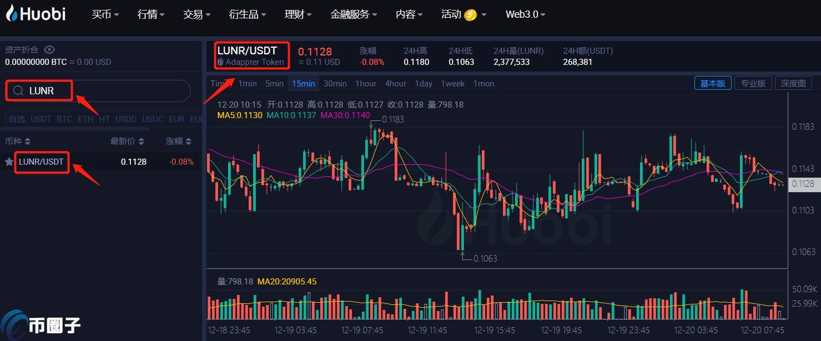The image size is (821, 341).
Task: Open the 交易 dropdown menu
Action: point(197,14)
